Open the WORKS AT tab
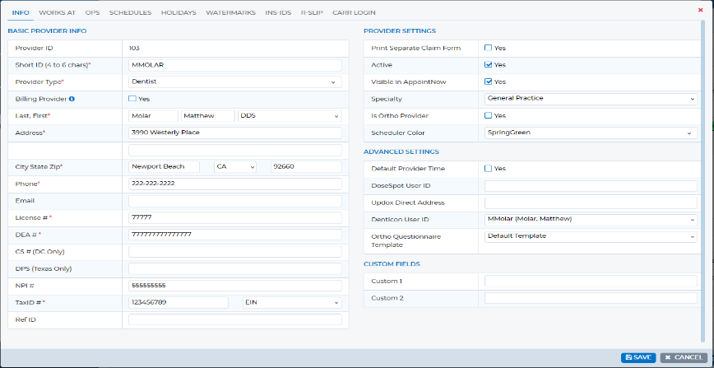Viewport: 714px width, 368px height. click(58, 13)
